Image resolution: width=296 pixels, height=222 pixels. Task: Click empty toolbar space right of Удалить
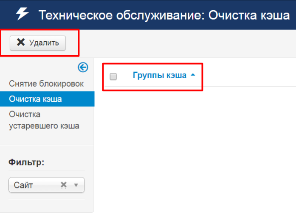[191, 43]
